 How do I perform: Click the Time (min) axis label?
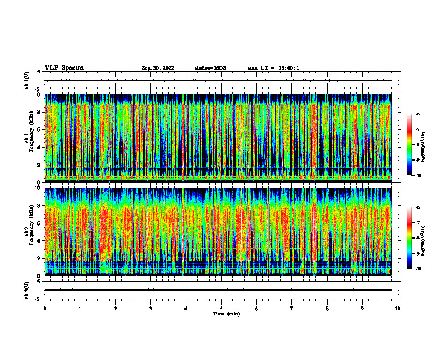(x=226, y=314)
